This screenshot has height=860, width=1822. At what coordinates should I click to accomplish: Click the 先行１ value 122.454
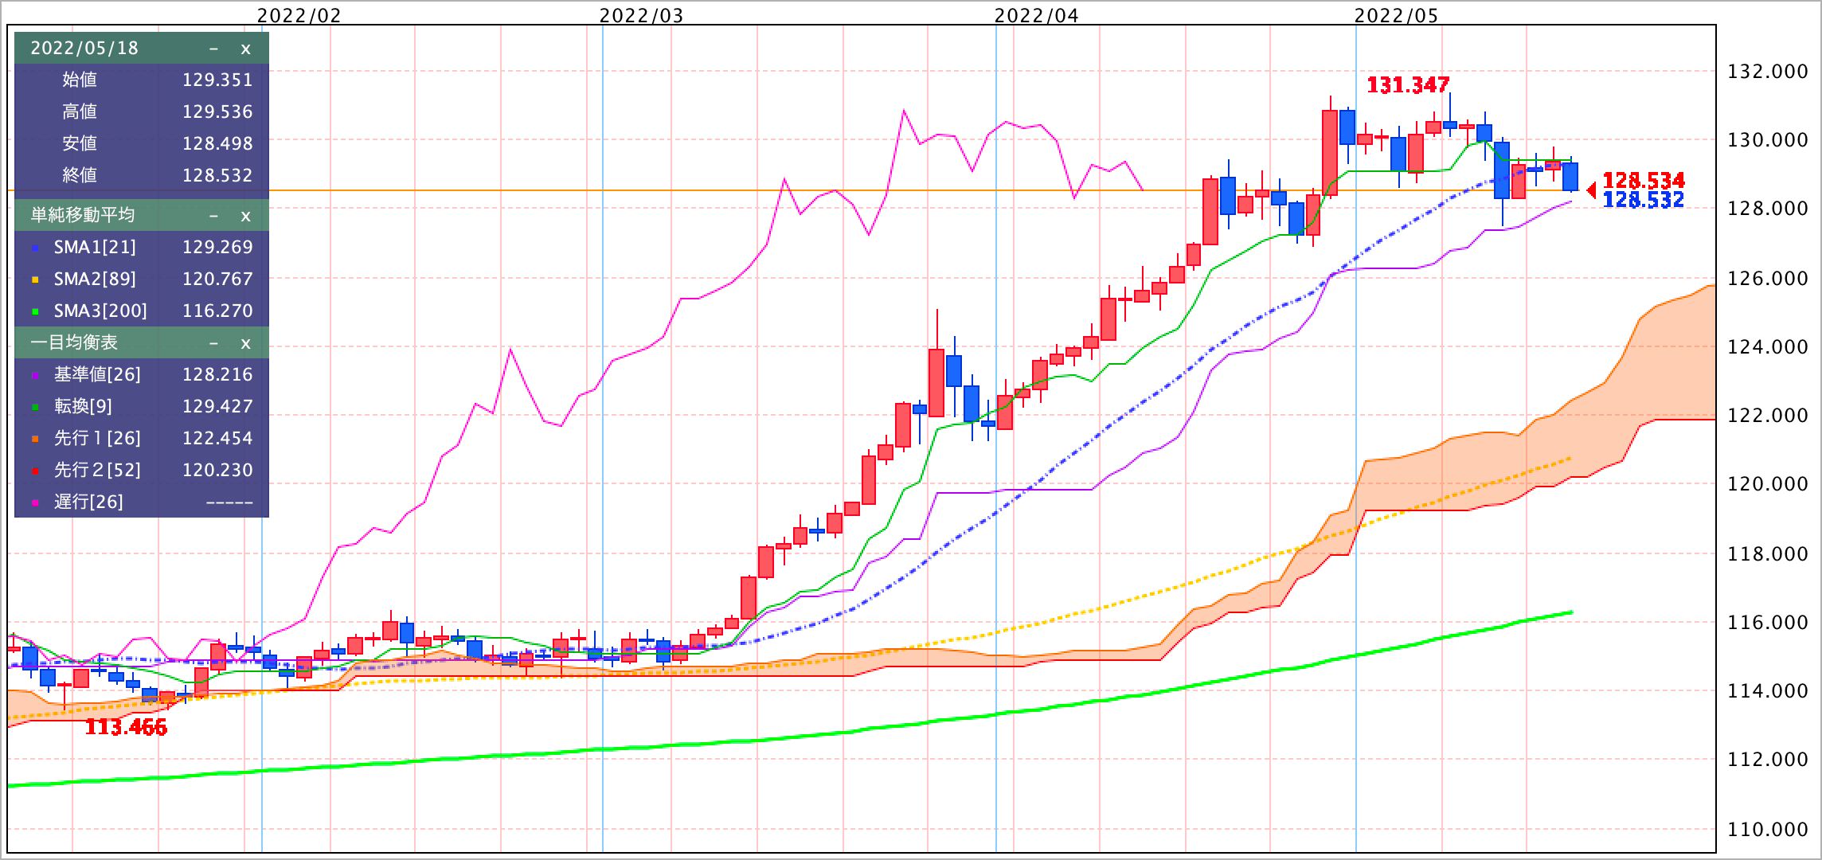coord(217,438)
